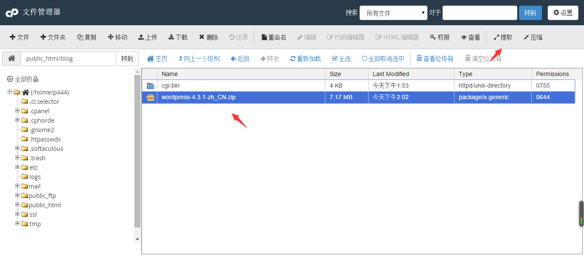Open the search scope dropdown (所有文件)
This screenshot has height=256, width=584.
[393, 13]
